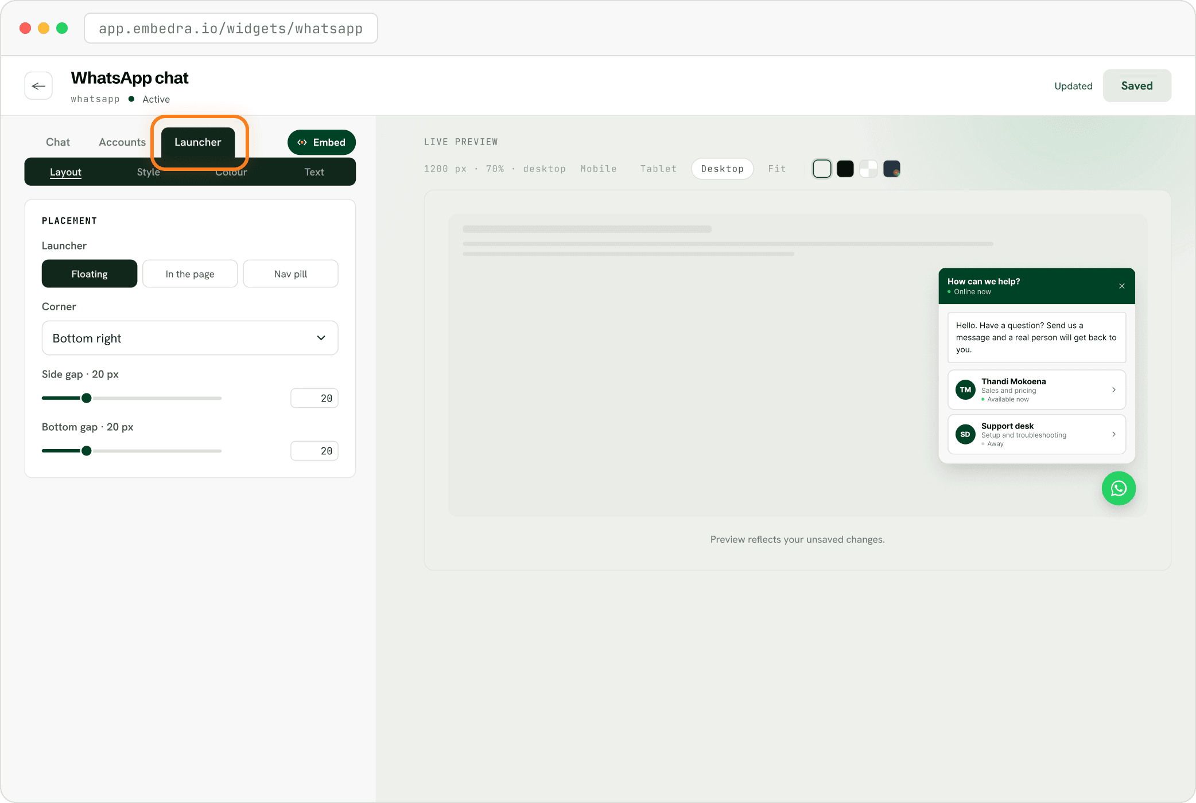Click the How can we help? header
The width and height of the screenshot is (1196, 803).
(x=984, y=281)
